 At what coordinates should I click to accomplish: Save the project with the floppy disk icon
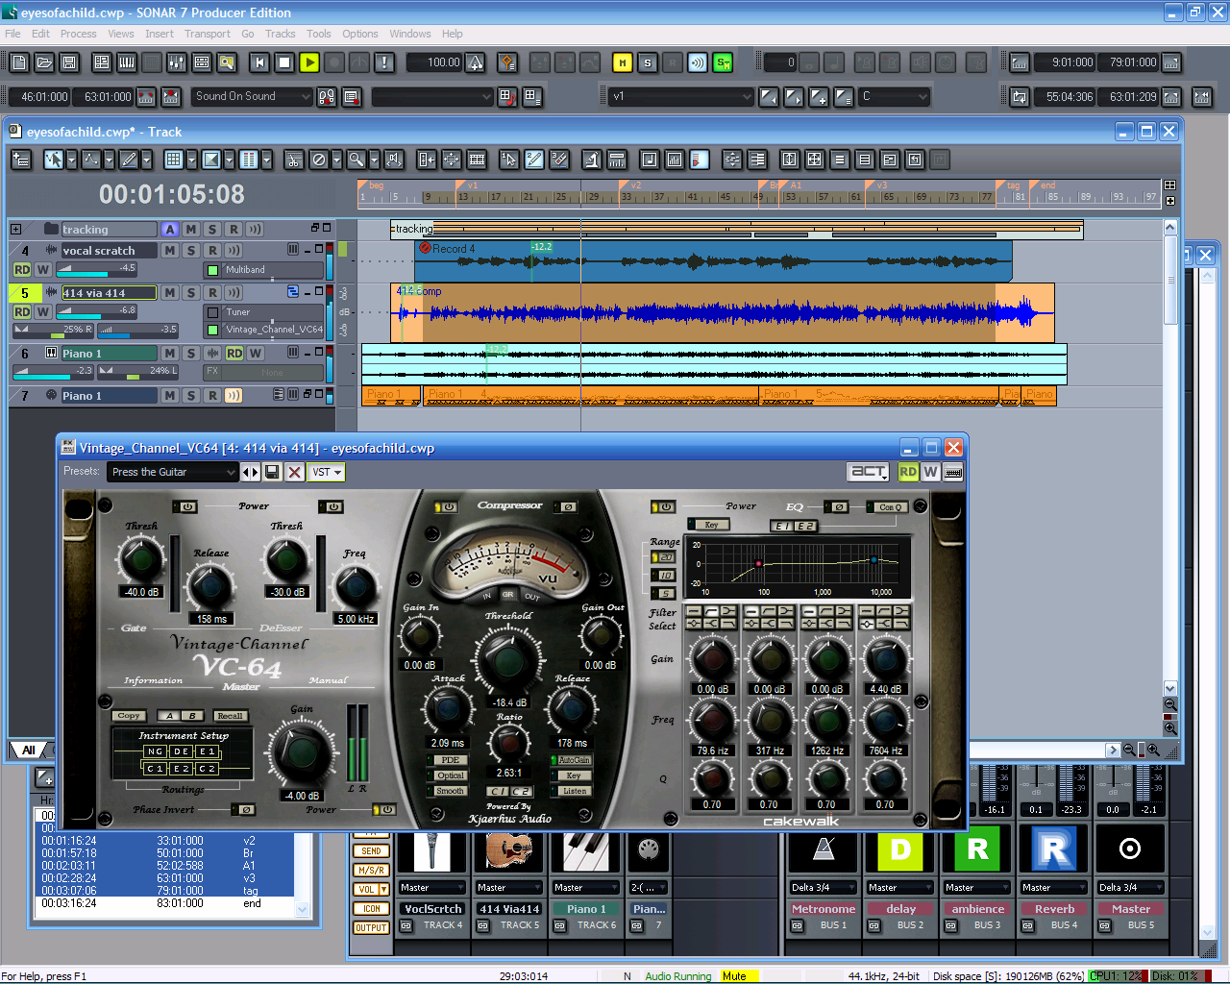click(69, 62)
